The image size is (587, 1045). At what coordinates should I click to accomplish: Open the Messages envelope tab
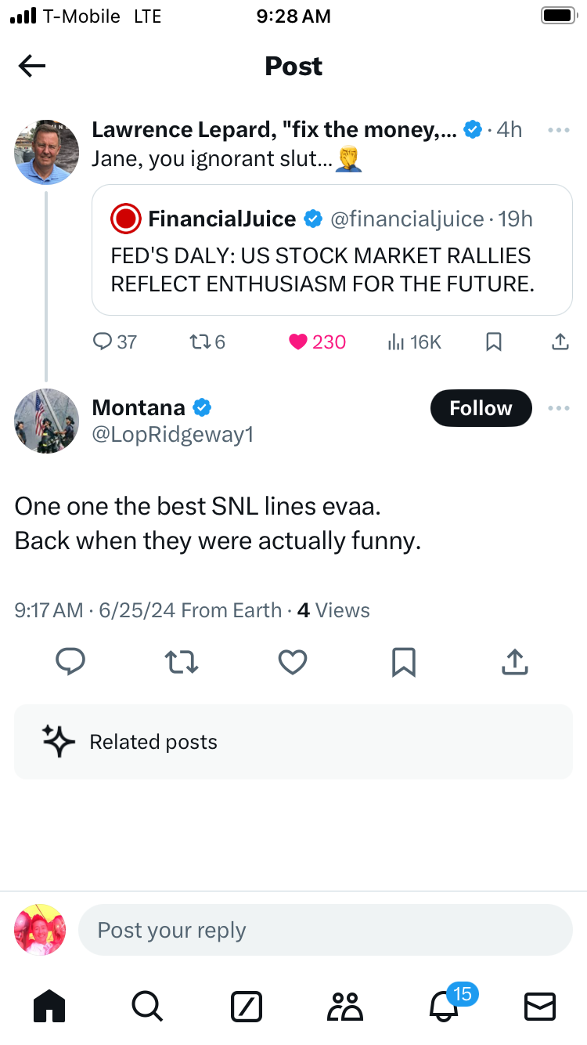539,1005
